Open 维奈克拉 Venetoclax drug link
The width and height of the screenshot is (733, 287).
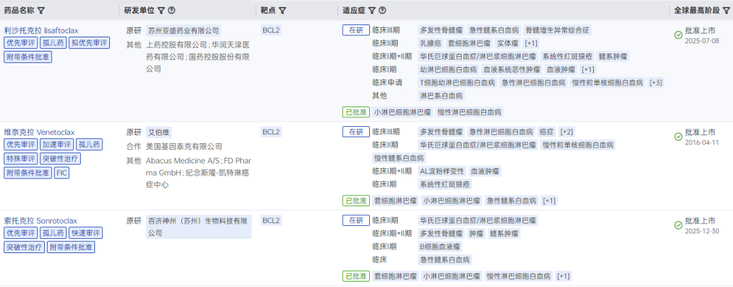pos(39,132)
